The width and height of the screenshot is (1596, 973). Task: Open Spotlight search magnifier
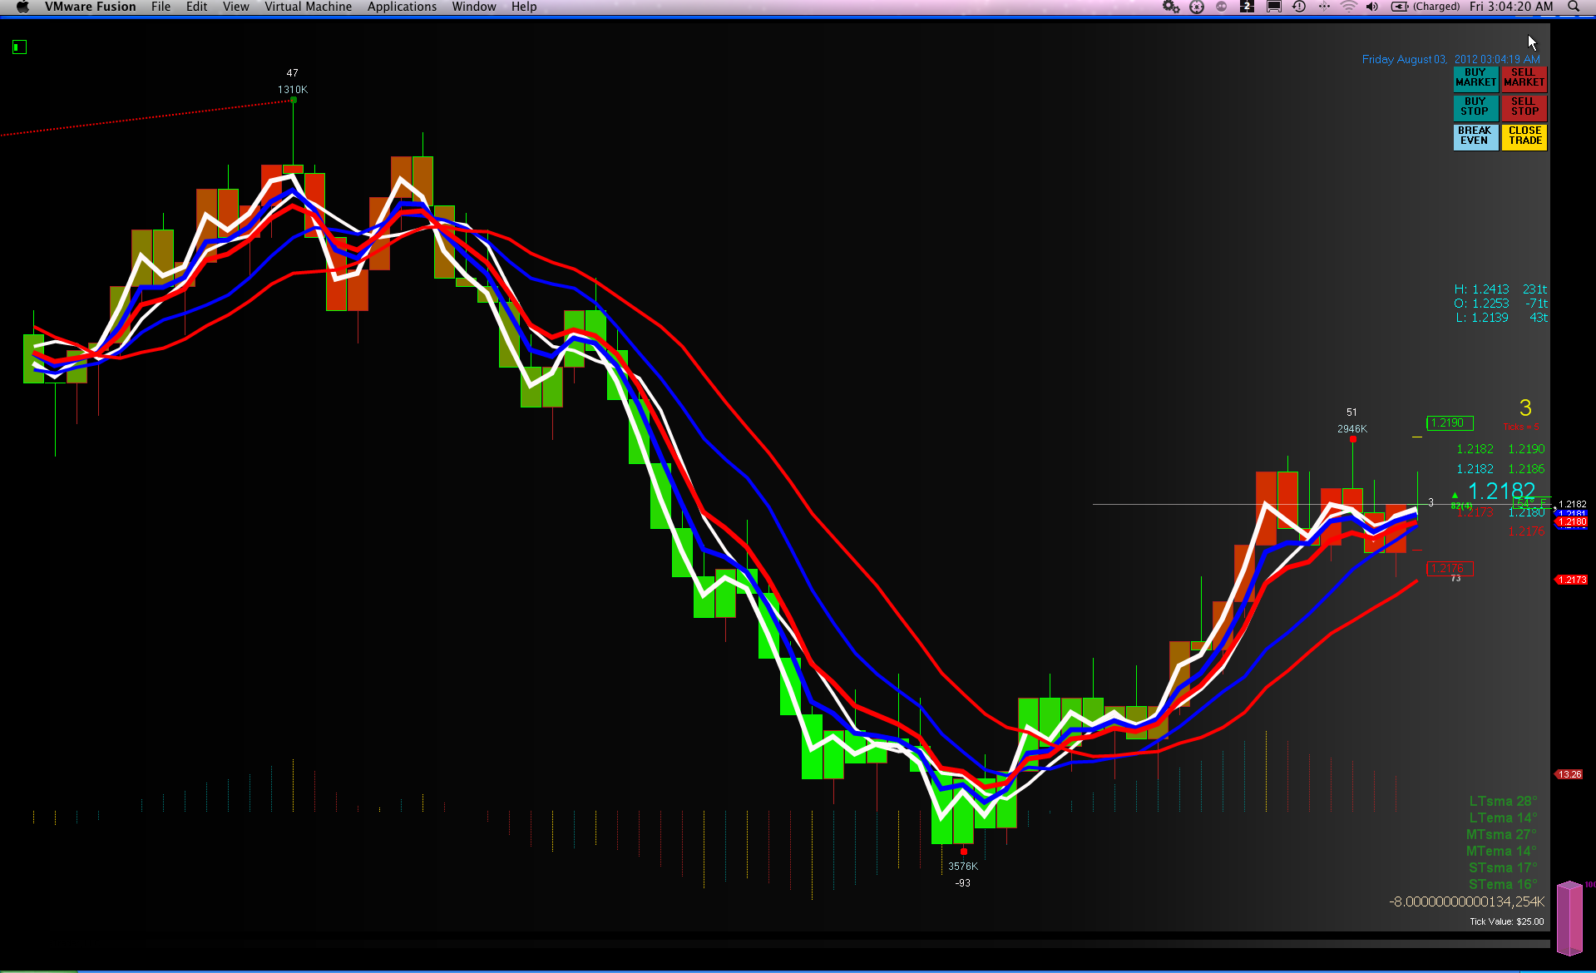(x=1574, y=7)
